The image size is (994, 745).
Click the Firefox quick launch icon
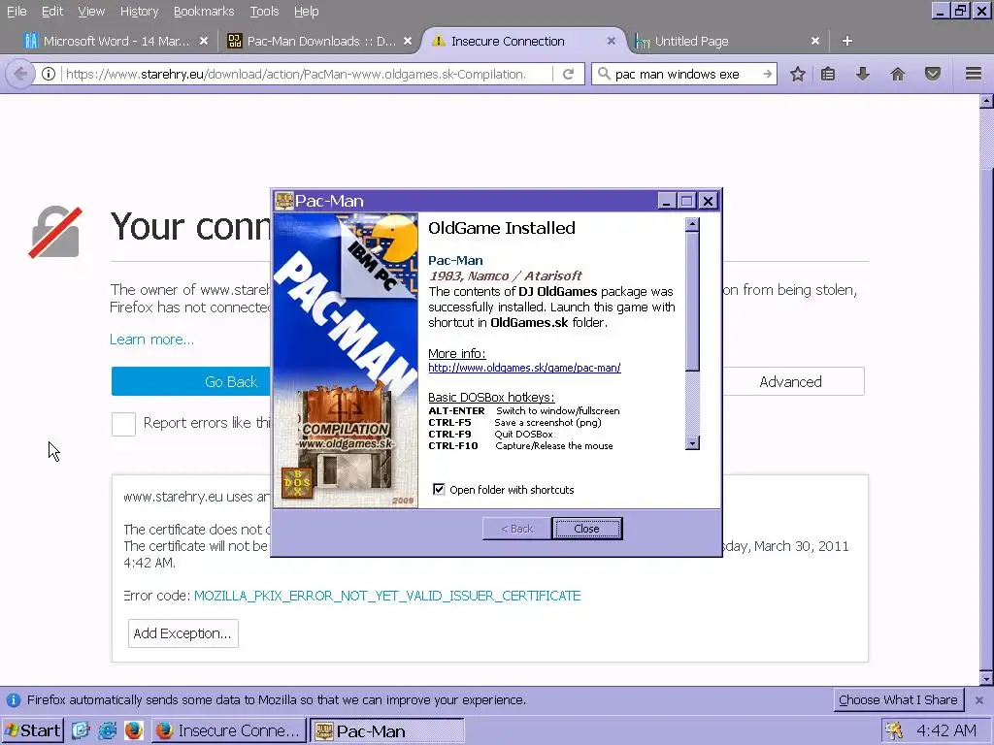(133, 731)
